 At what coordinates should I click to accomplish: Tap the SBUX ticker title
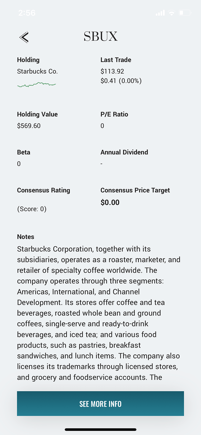tap(100, 36)
